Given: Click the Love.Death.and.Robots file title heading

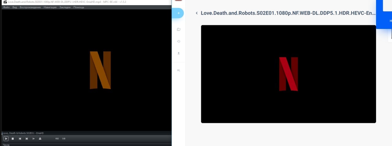Looking at the screenshot, I should pyautogui.click(x=288, y=13).
